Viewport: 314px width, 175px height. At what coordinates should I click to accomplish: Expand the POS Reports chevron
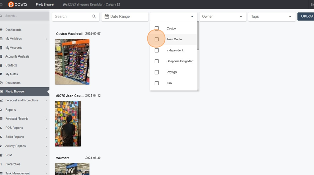46,128
